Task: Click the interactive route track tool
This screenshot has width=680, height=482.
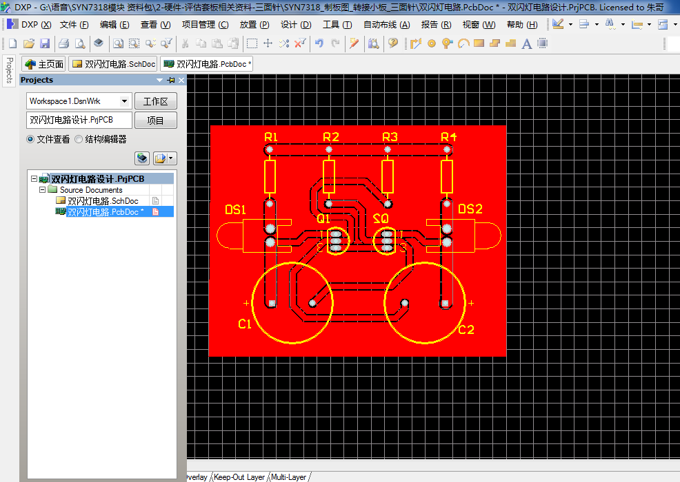Action: coord(415,43)
